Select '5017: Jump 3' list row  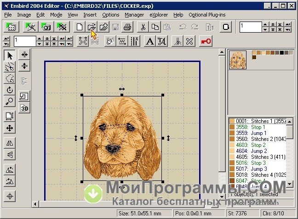(258, 168)
